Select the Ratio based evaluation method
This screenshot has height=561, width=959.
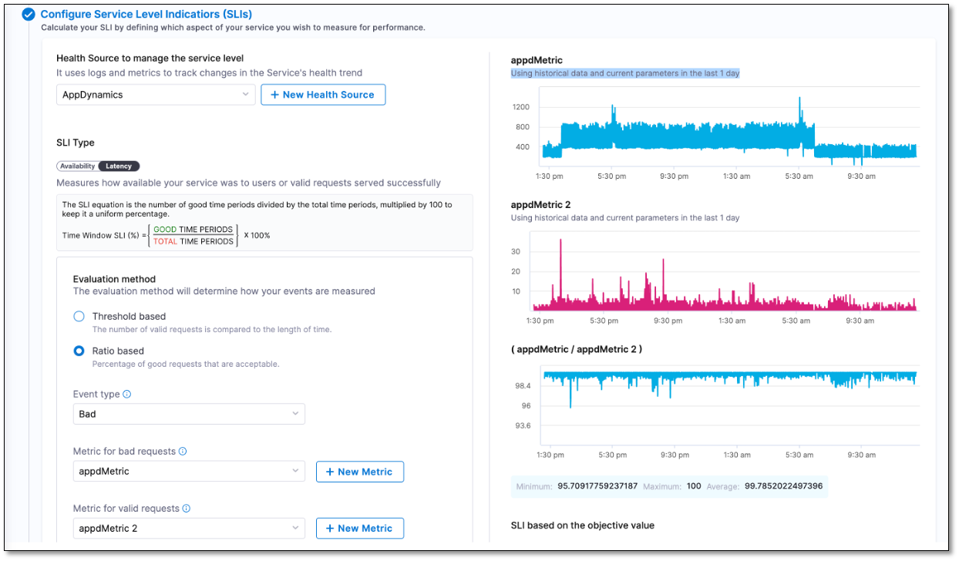[x=78, y=351]
